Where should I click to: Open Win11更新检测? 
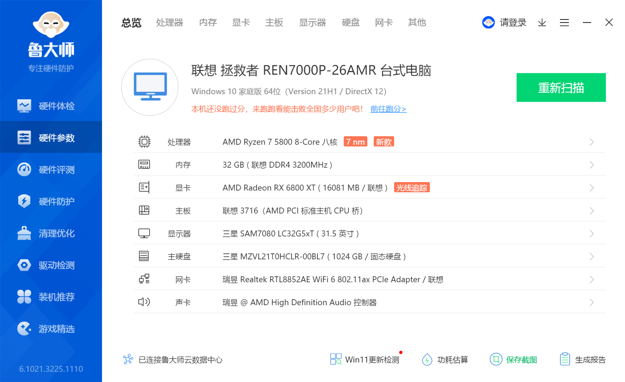[x=365, y=360]
